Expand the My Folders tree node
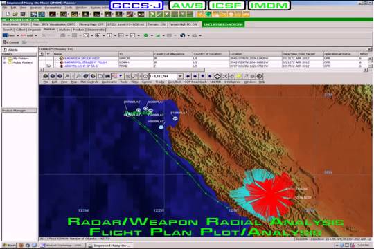The width and height of the screenshot is (374, 249). click(x=5, y=59)
